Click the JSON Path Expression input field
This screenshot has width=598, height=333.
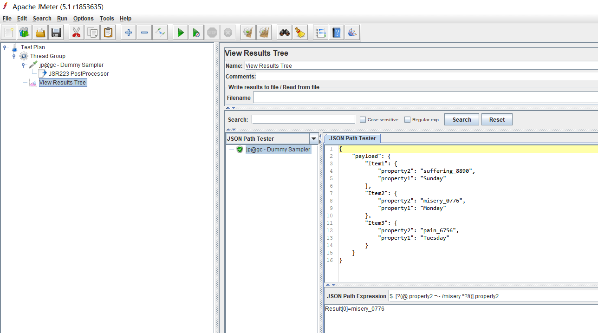(x=492, y=296)
